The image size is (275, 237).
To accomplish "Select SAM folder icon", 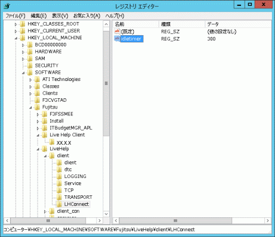I will (30, 59).
